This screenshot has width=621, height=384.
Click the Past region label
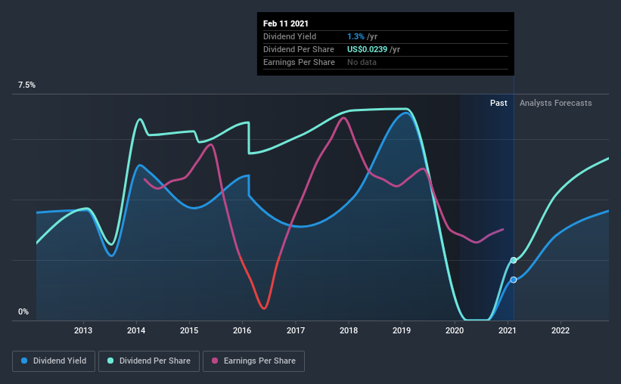click(x=498, y=103)
